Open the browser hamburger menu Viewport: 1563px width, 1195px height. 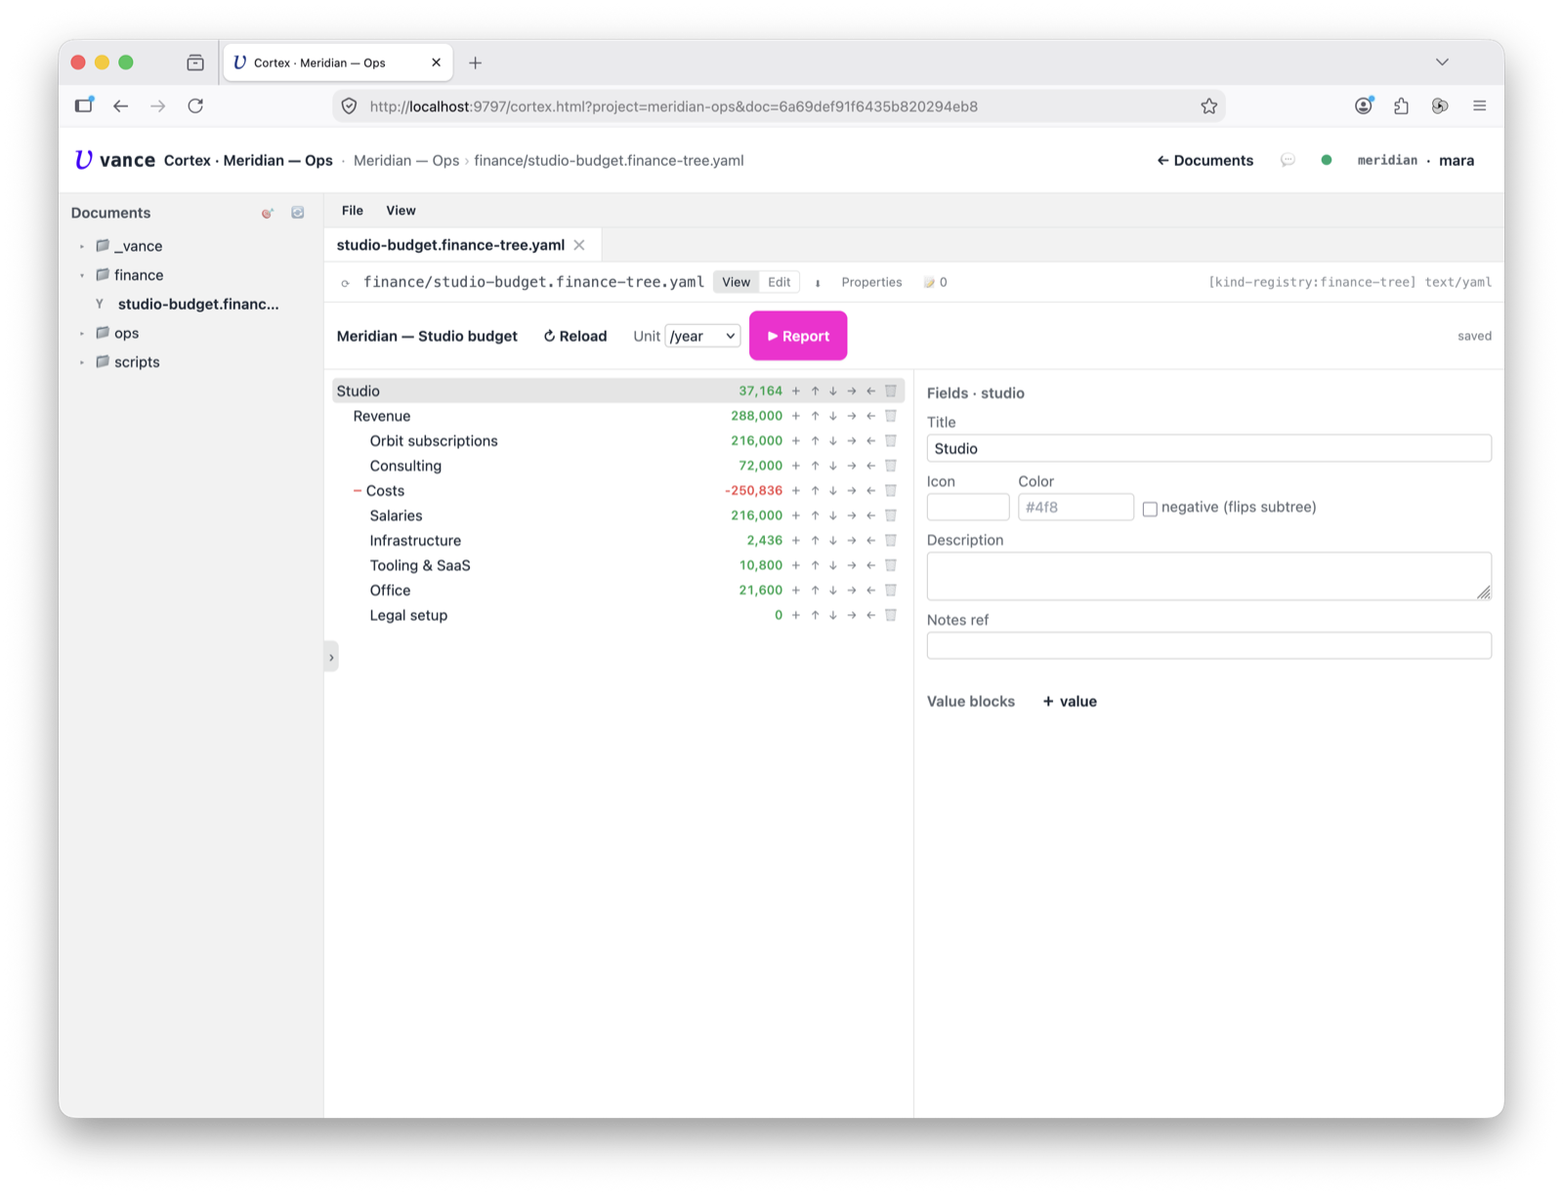[x=1479, y=105]
